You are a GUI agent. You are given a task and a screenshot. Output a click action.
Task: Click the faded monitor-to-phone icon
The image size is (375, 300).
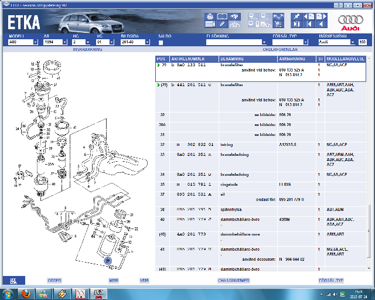point(254,24)
